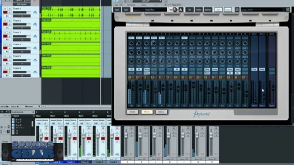
Task: Click instrument icon on console channel Track 3
Action: coord(75,154)
